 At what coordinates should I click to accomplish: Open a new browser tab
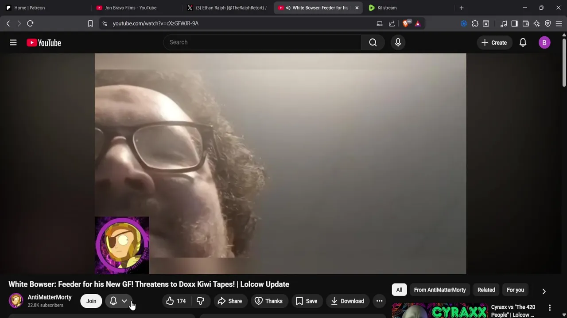coord(462,8)
